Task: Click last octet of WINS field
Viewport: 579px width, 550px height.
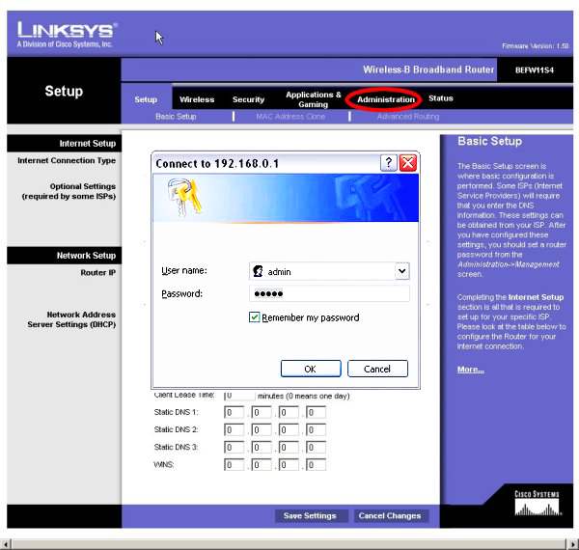Action: click(x=316, y=464)
